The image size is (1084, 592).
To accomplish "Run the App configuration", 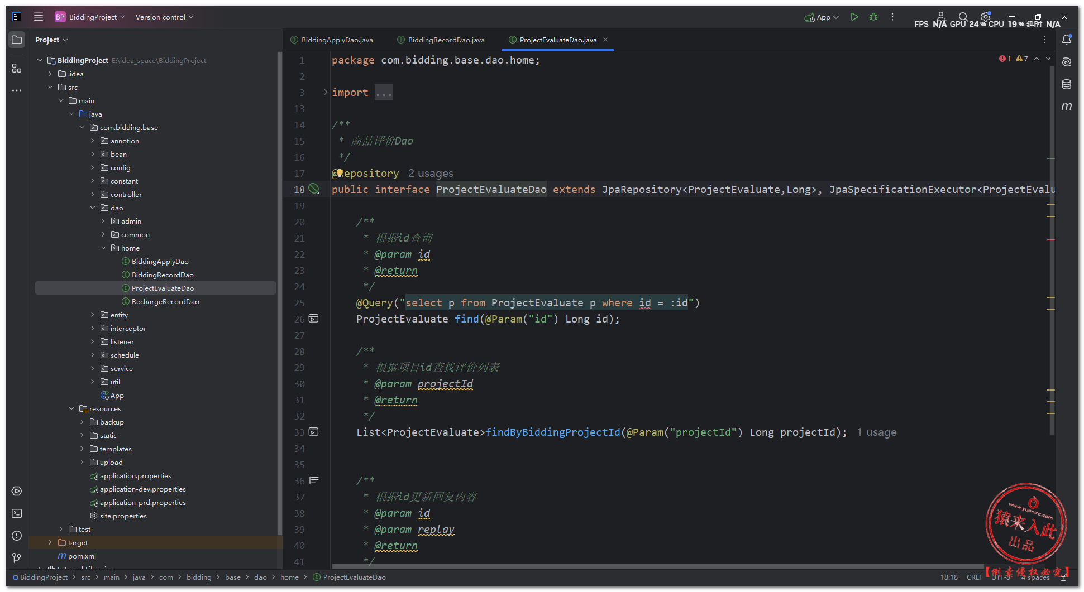I will pyautogui.click(x=854, y=17).
